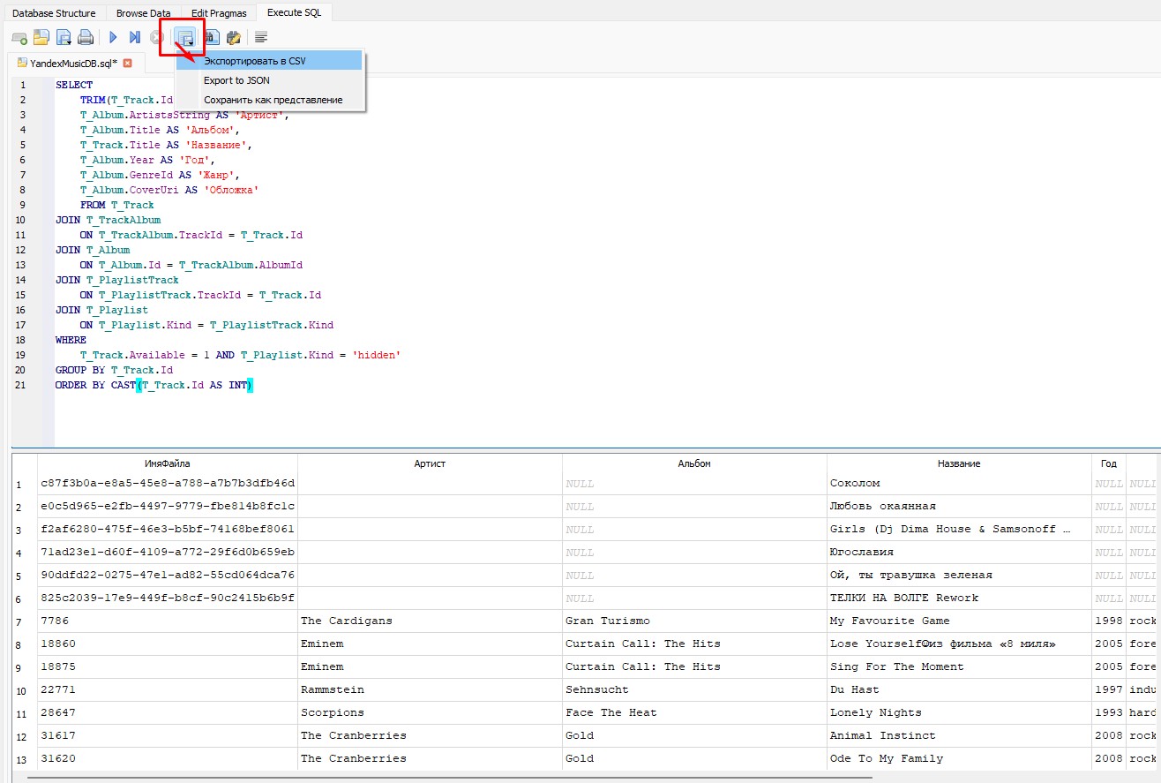Click the Save SQL file icon
The height and width of the screenshot is (783, 1161).
[64, 37]
